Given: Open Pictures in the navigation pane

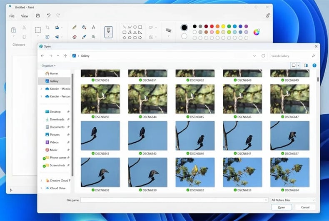Looking at the screenshot, I should pyautogui.click(x=54, y=135).
